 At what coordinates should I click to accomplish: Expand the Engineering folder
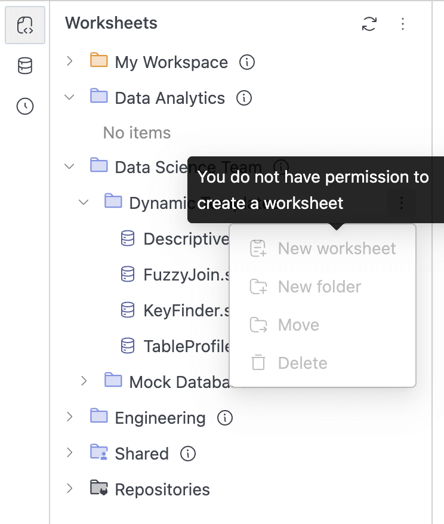69,417
